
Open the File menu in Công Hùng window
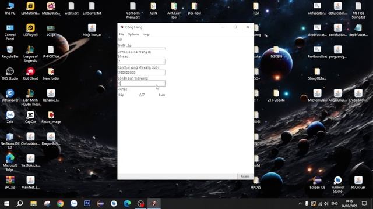[x=122, y=34]
